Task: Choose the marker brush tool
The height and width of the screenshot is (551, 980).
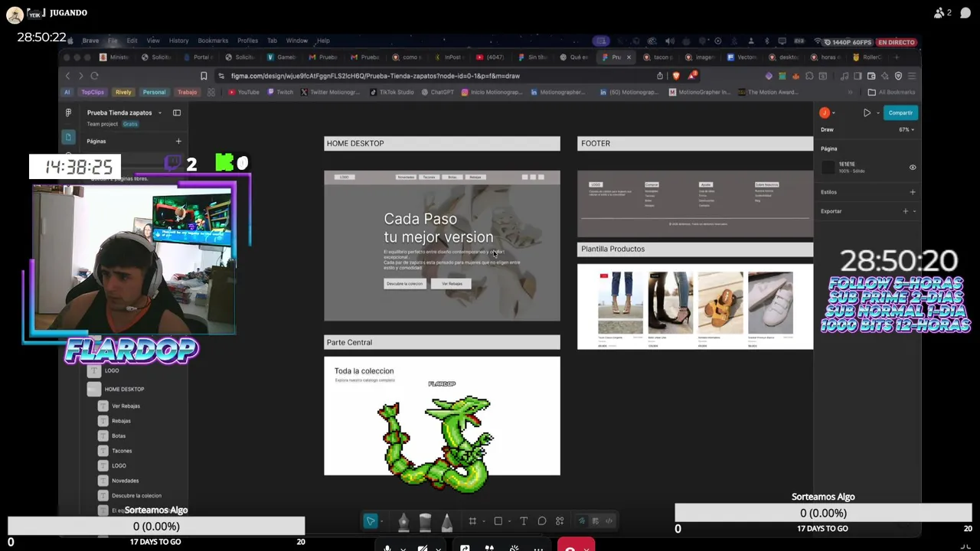Action: click(425, 521)
